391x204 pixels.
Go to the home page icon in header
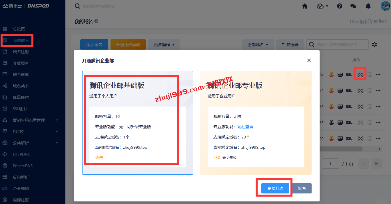pos(305,6)
